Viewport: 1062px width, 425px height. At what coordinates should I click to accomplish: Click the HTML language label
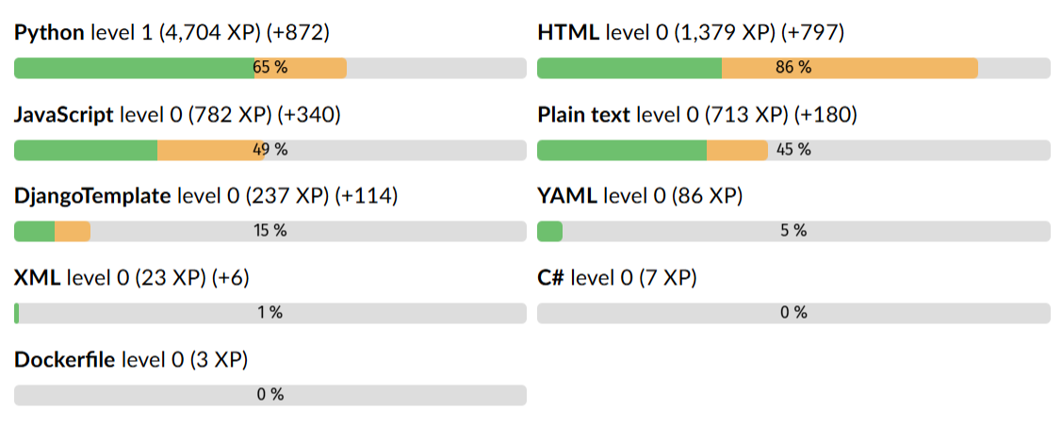pyautogui.click(x=568, y=33)
